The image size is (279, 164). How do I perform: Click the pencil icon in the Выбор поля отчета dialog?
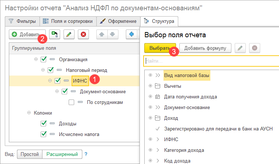coord(240,48)
